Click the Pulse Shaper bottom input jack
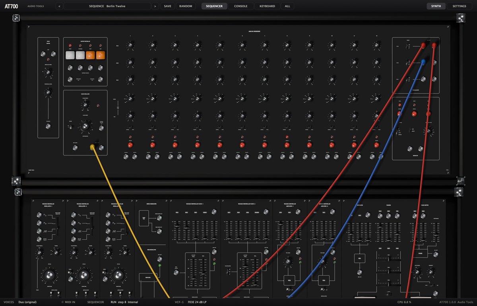 (48, 127)
